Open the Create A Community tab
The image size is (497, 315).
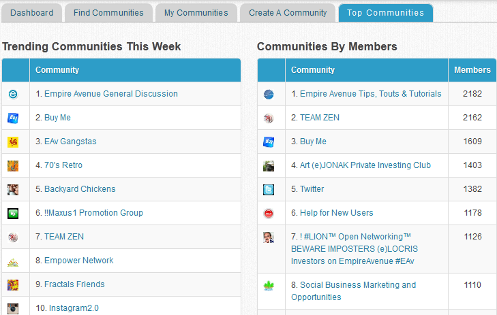pyautogui.click(x=288, y=13)
